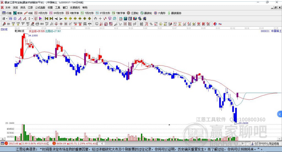The height and width of the screenshot is (152, 282).
Task: Select the red pen drawing tool
Action: coord(4,24)
